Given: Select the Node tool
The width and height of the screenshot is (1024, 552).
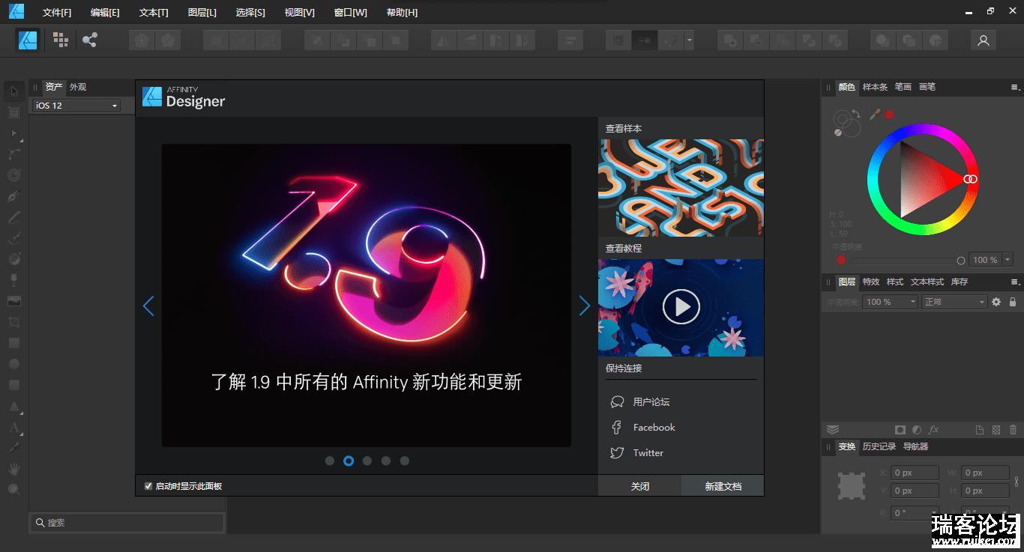Looking at the screenshot, I should tap(13, 133).
